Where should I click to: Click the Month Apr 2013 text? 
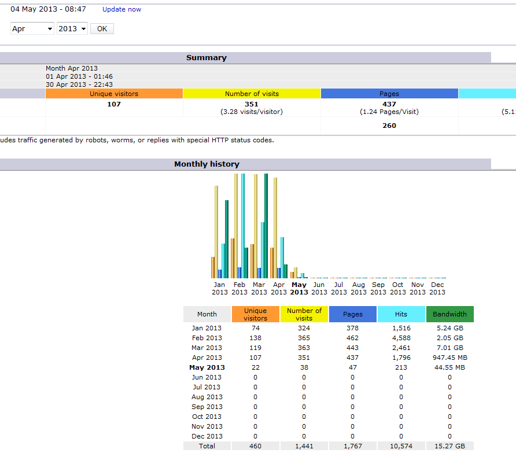72,68
